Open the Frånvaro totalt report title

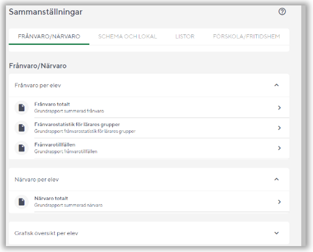point(52,104)
